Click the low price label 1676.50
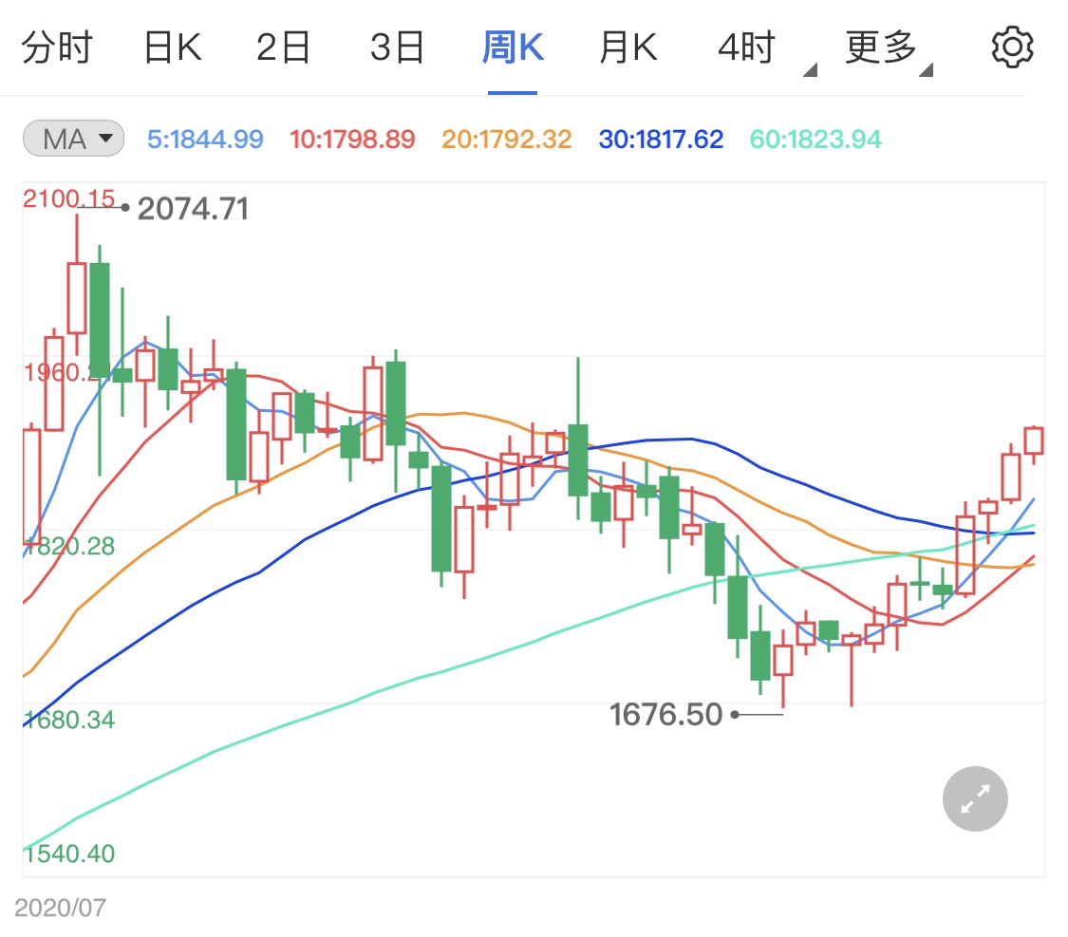 pos(665,714)
